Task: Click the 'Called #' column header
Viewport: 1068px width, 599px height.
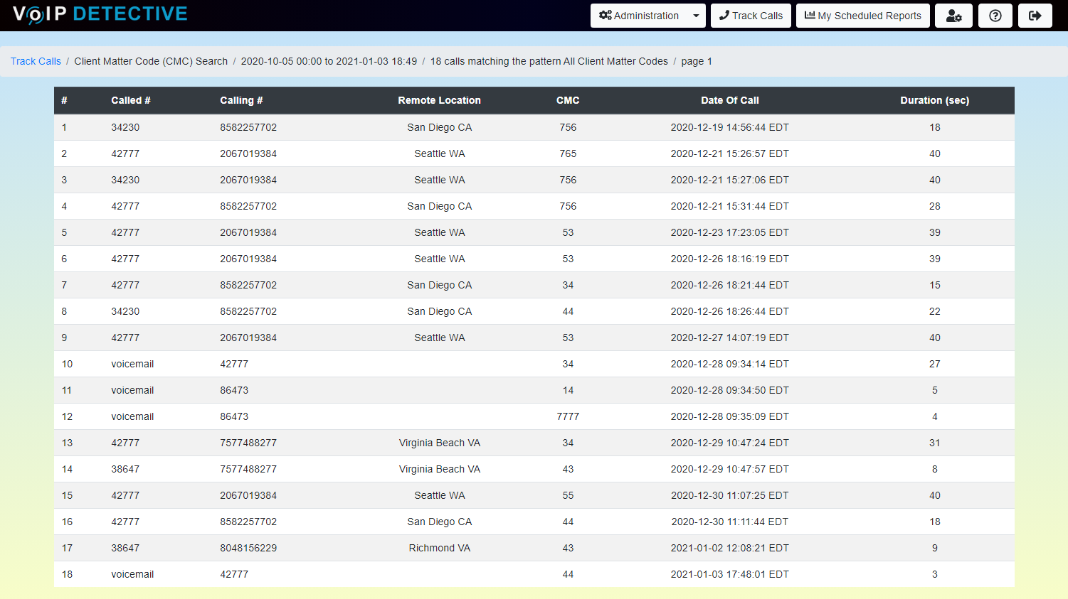Action: 131,100
